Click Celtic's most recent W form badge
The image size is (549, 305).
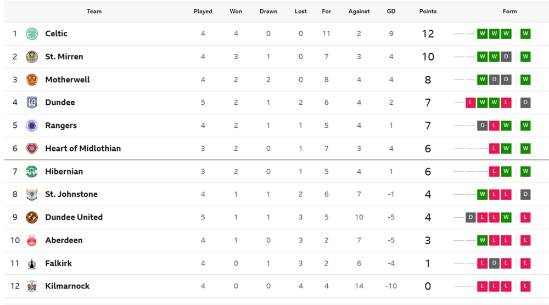click(x=525, y=33)
